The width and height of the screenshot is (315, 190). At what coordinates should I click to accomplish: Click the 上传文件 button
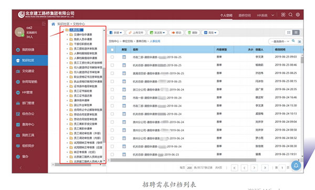(x=136, y=33)
